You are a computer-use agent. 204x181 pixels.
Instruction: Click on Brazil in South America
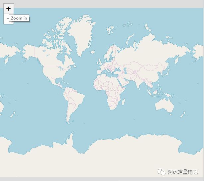76,99
